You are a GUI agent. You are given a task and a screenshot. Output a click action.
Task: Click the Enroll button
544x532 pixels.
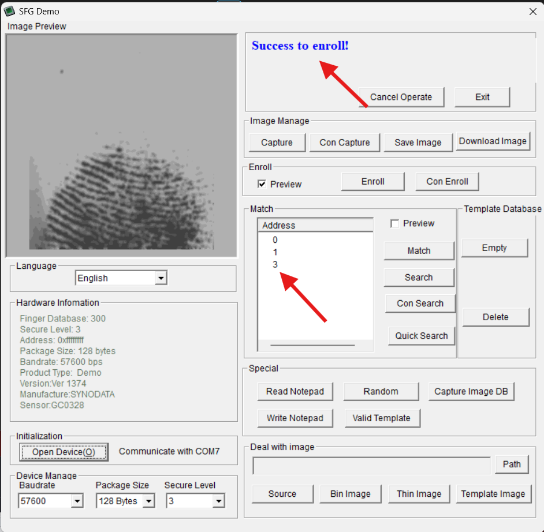(x=373, y=182)
